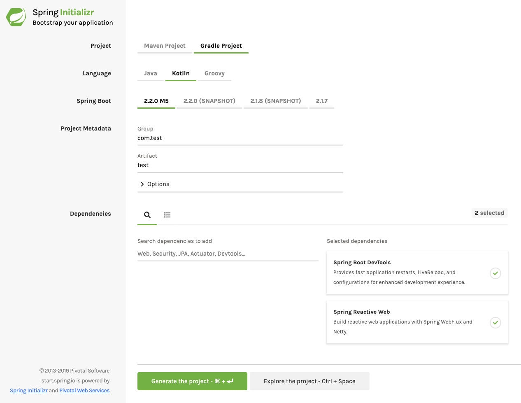Deselect Spring Reactive Web checkmark
The width and height of the screenshot is (521, 403).
495,322
